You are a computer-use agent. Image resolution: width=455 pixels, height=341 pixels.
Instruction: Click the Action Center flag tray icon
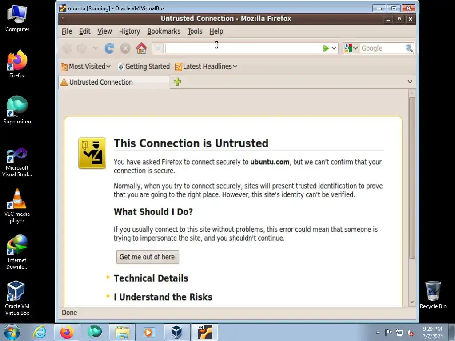tap(388, 333)
